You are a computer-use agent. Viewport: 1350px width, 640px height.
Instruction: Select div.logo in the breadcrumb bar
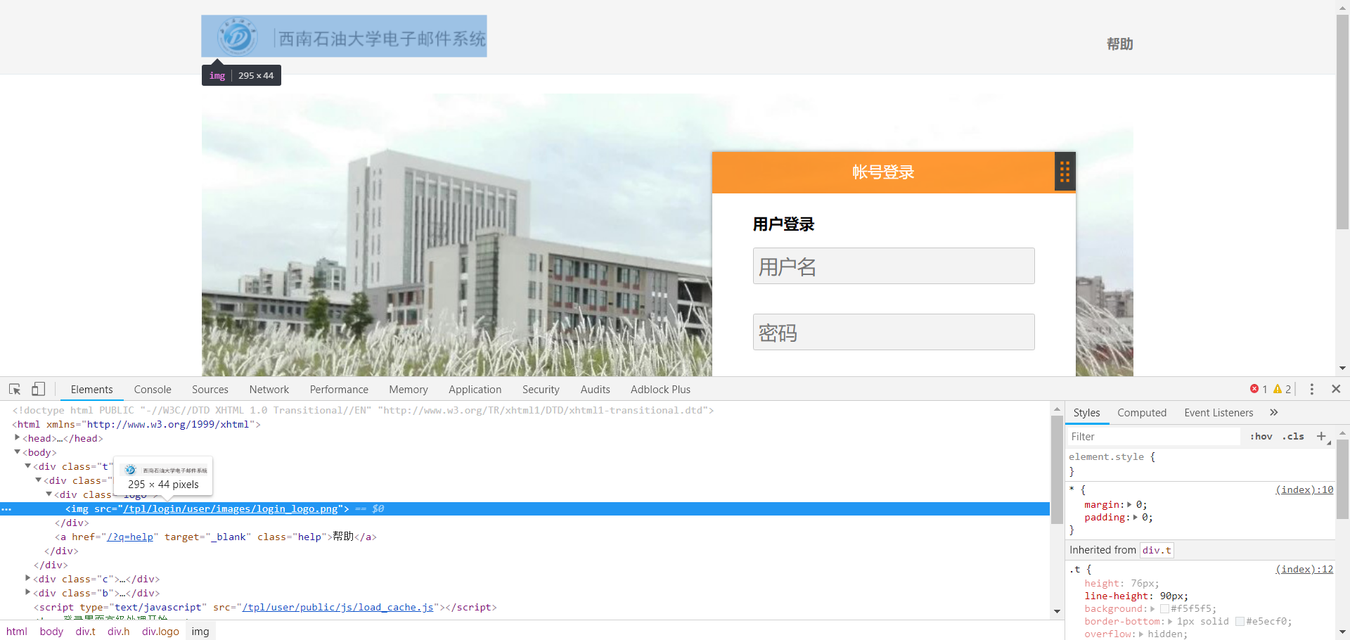160,632
